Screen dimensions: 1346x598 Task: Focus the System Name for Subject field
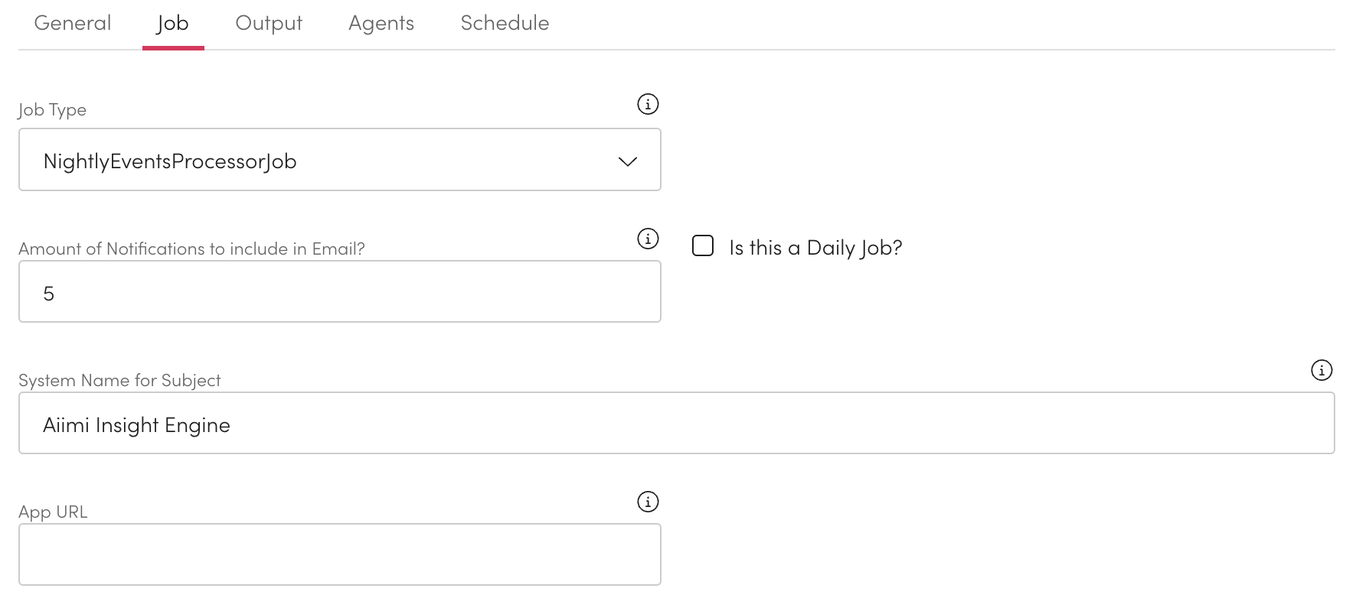pos(676,424)
